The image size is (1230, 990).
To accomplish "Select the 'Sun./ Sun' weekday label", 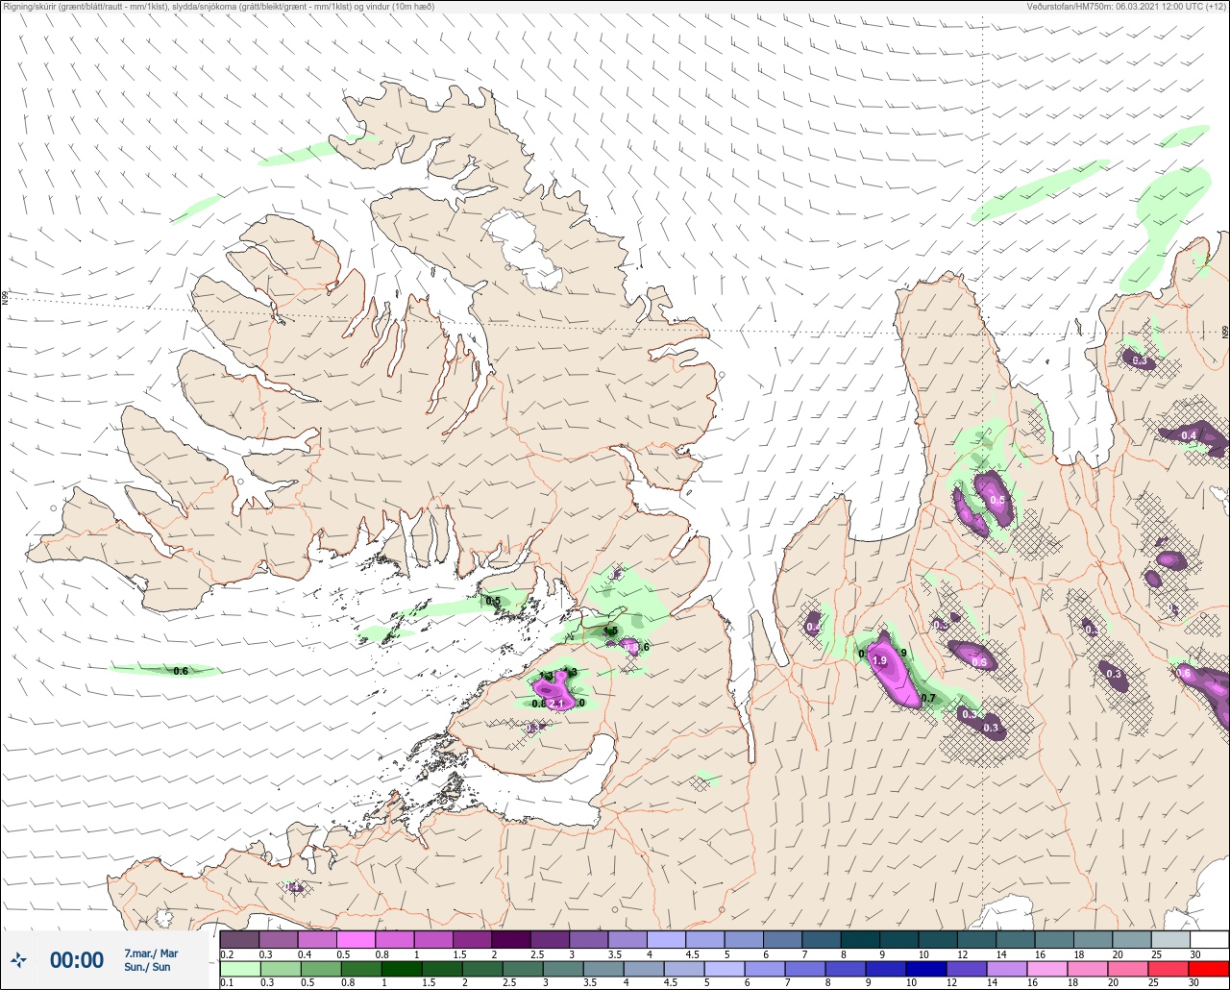I will [x=147, y=967].
